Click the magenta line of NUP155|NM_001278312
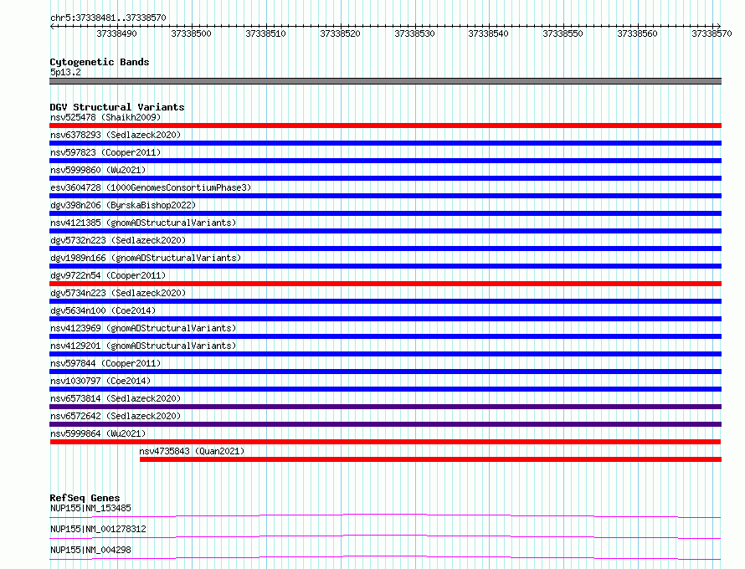The image size is (745, 569). click(x=385, y=536)
